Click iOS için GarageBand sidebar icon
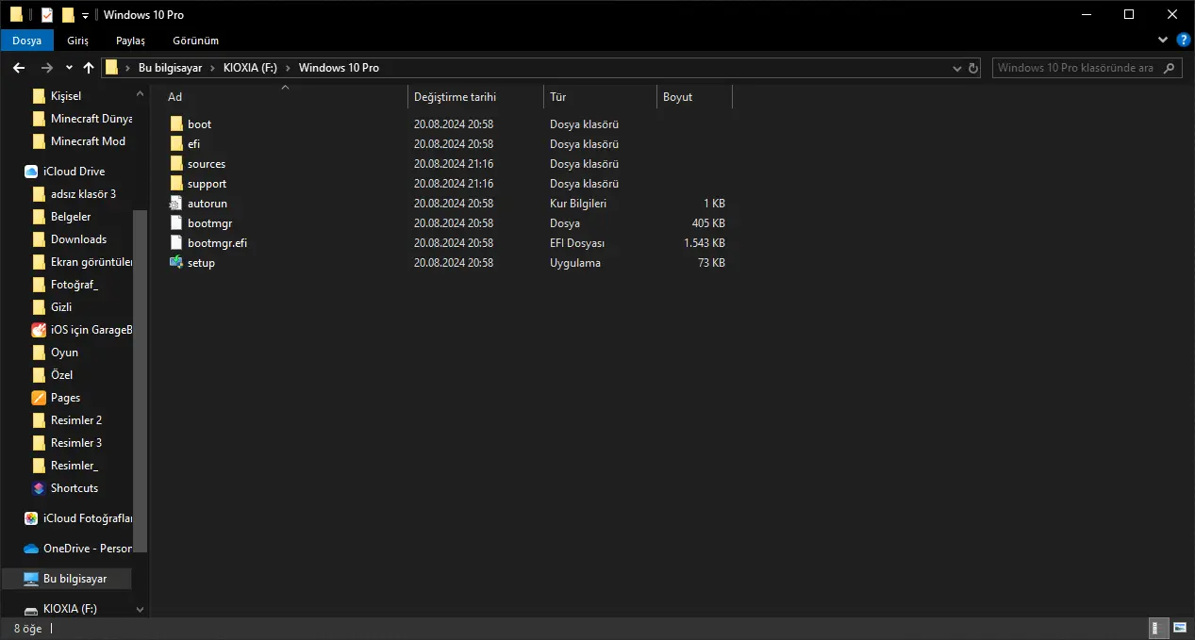This screenshot has height=640, width=1195. [39, 330]
